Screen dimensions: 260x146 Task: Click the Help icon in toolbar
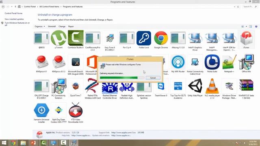(x=256, y=26)
